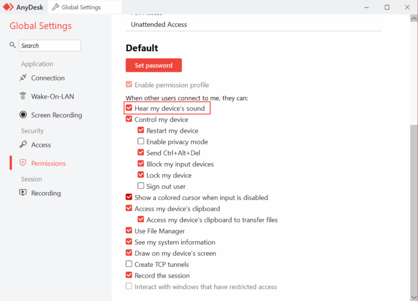
Task: Uncheck Hear my device's sound
Action: tap(129, 108)
